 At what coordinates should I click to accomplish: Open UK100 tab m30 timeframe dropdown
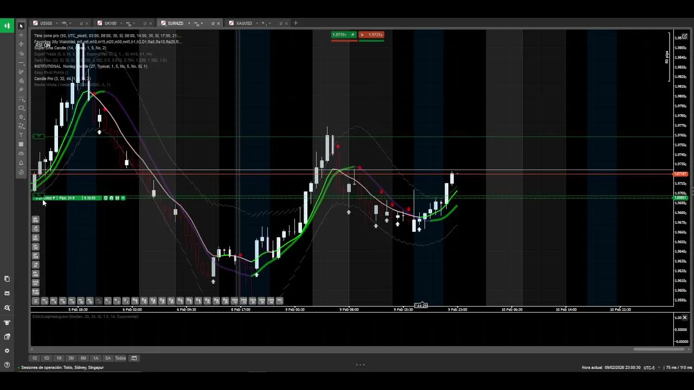click(131, 23)
